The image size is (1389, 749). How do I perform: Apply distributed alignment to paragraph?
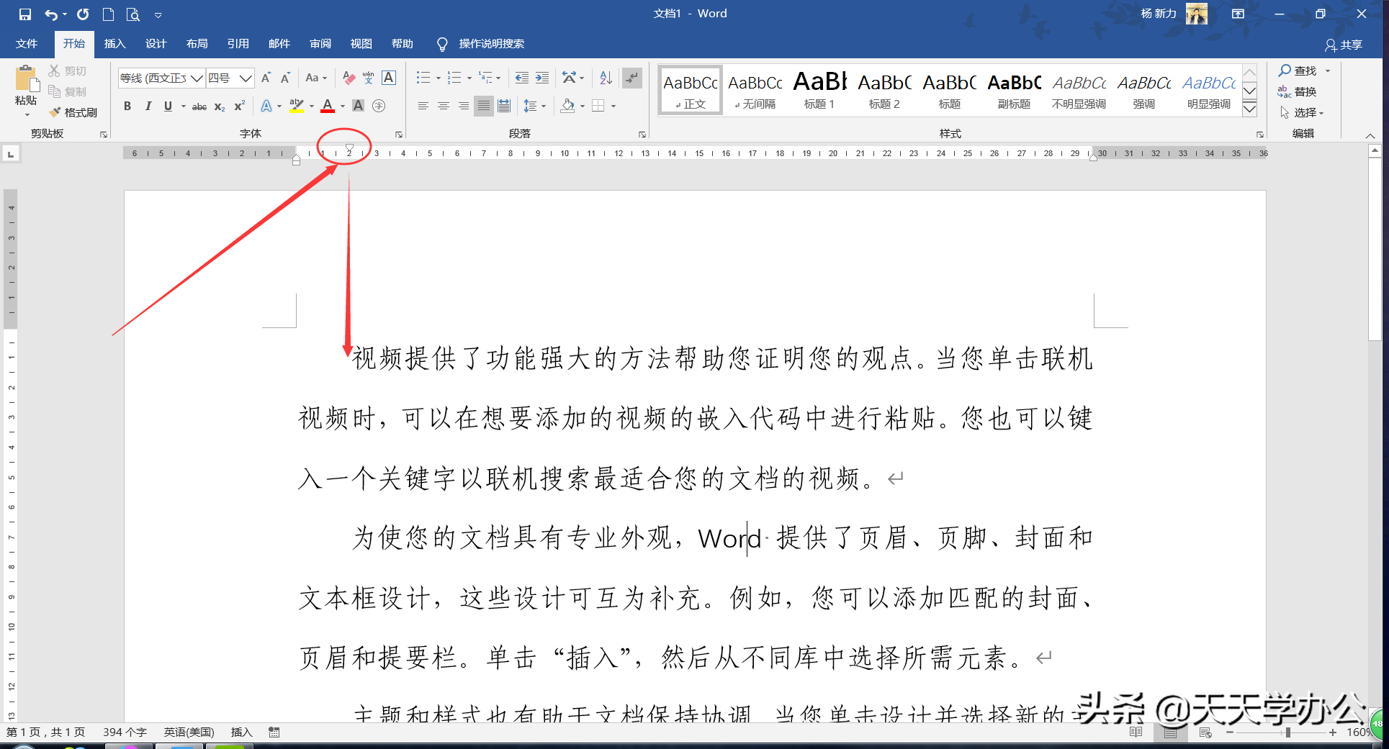504,106
